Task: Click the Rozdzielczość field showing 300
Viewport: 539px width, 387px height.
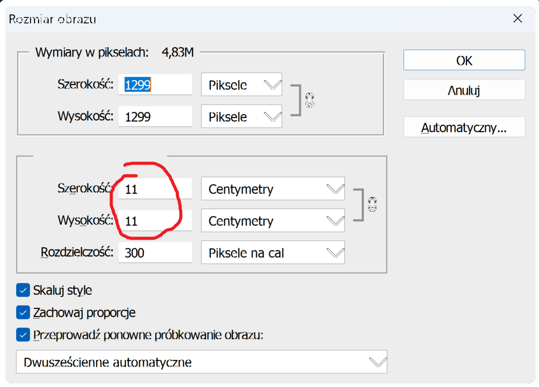Action: pyautogui.click(x=155, y=253)
